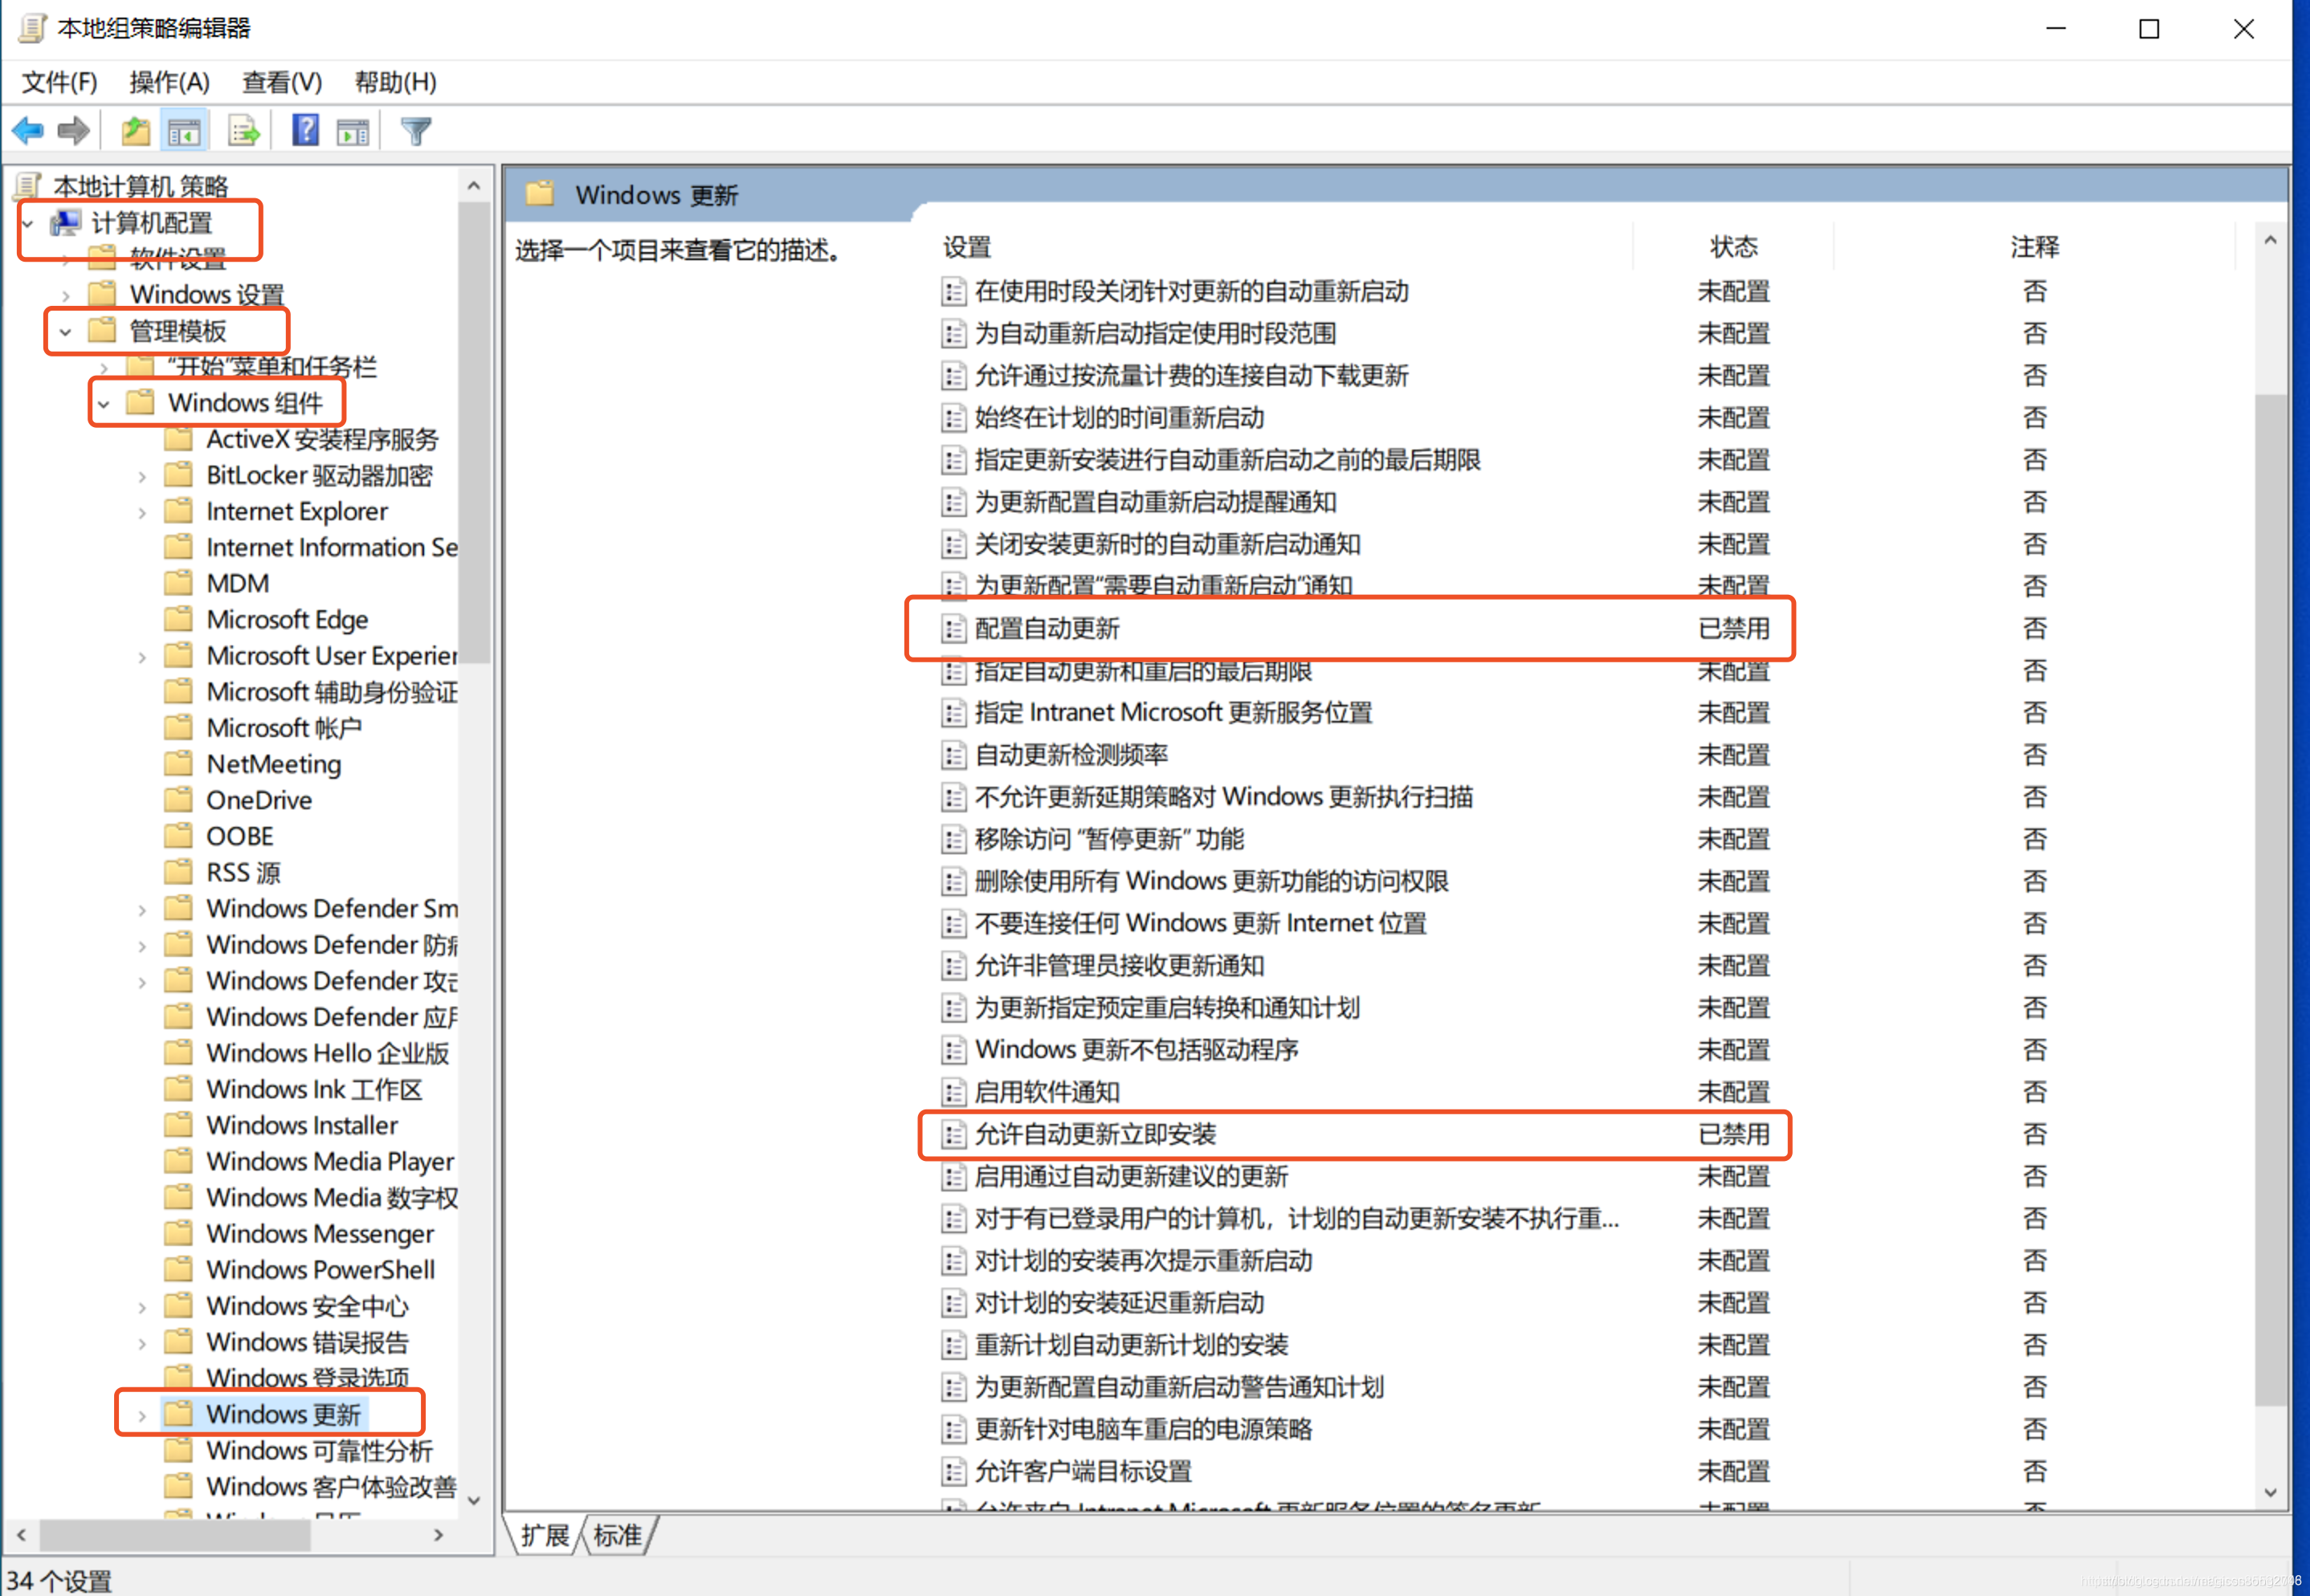This screenshot has width=2310, height=1596.
Task: Click the Export list toolbar icon
Action: [244, 131]
